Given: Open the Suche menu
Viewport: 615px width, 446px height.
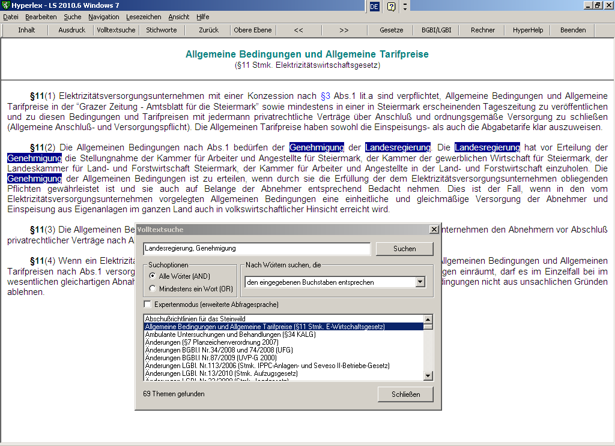Looking at the screenshot, I should [x=73, y=17].
